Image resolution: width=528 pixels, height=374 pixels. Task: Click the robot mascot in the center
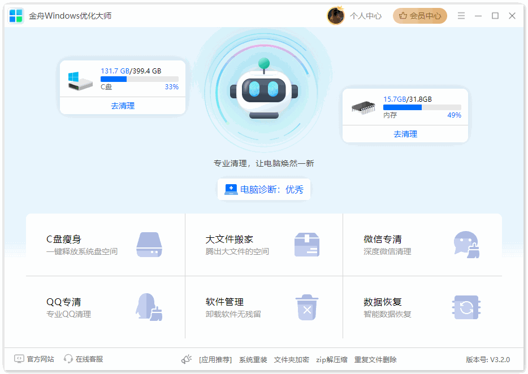coord(264,89)
